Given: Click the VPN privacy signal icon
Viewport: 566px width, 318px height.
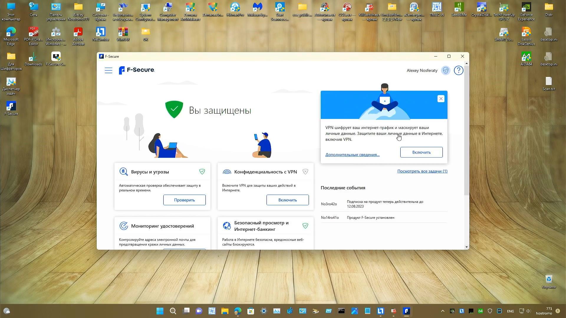Looking at the screenshot, I should (227, 172).
